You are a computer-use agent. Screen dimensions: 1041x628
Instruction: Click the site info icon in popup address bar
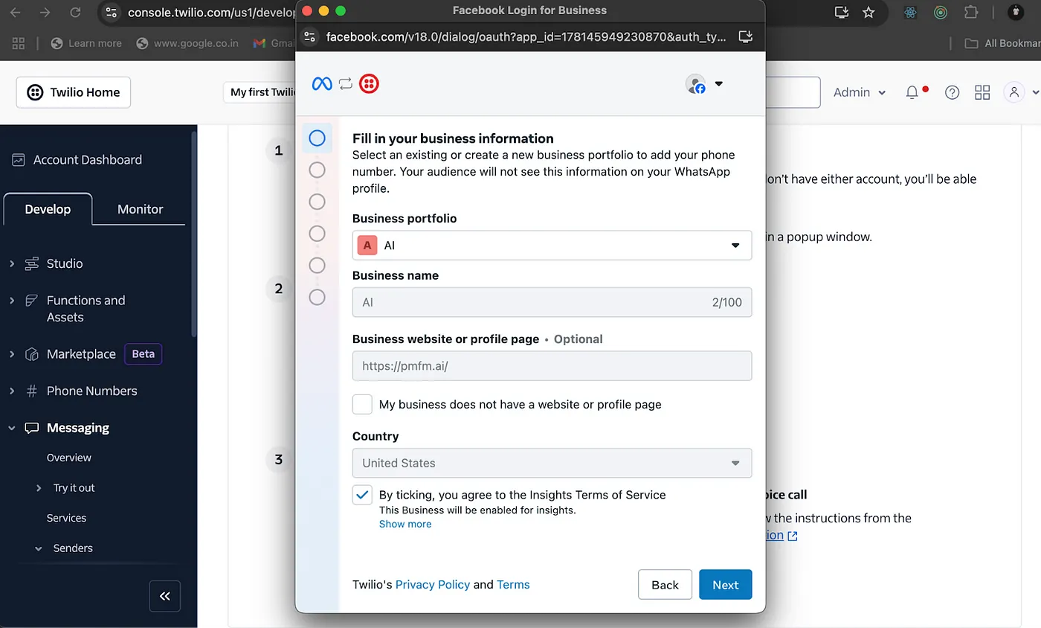(310, 36)
